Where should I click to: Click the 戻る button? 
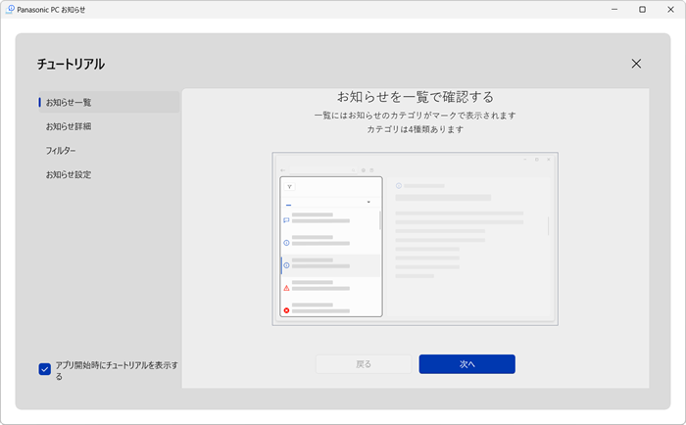364,363
